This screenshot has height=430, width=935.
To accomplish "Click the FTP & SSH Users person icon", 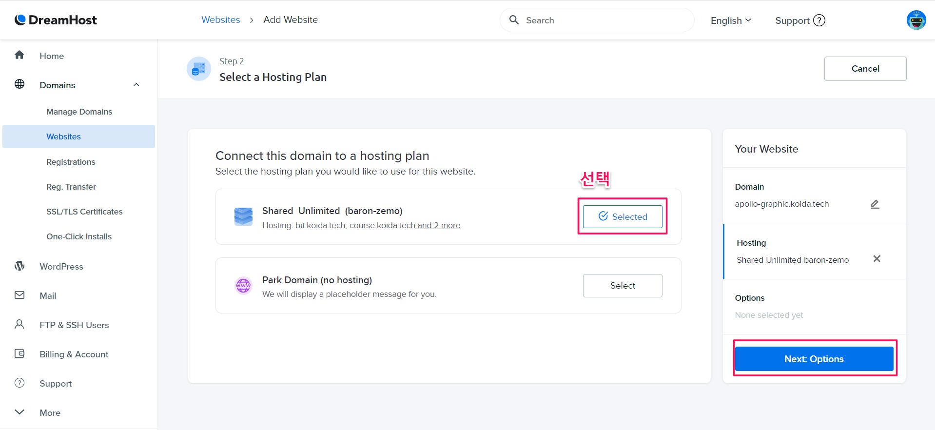I will [x=19, y=325].
